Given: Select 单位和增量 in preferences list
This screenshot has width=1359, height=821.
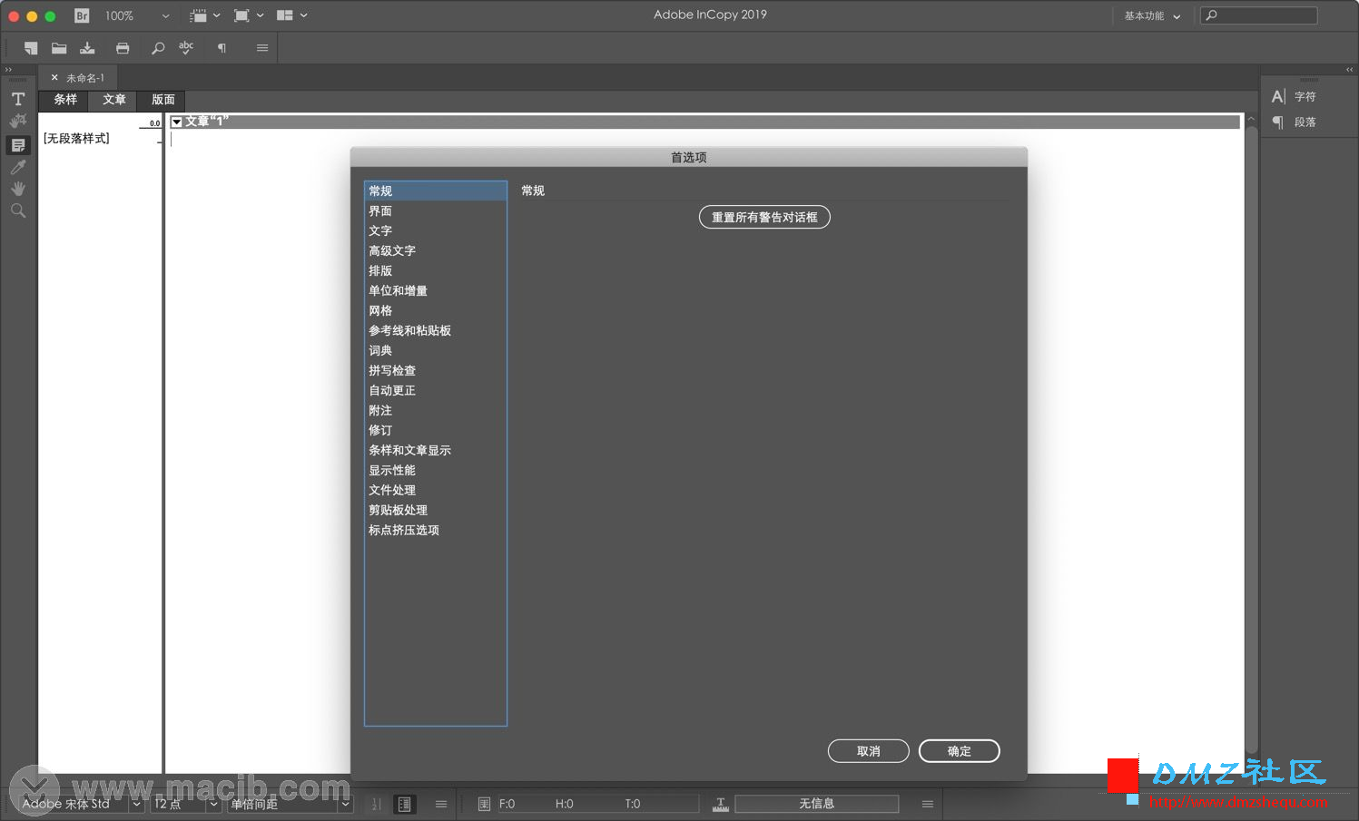Looking at the screenshot, I should click(x=436, y=290).
